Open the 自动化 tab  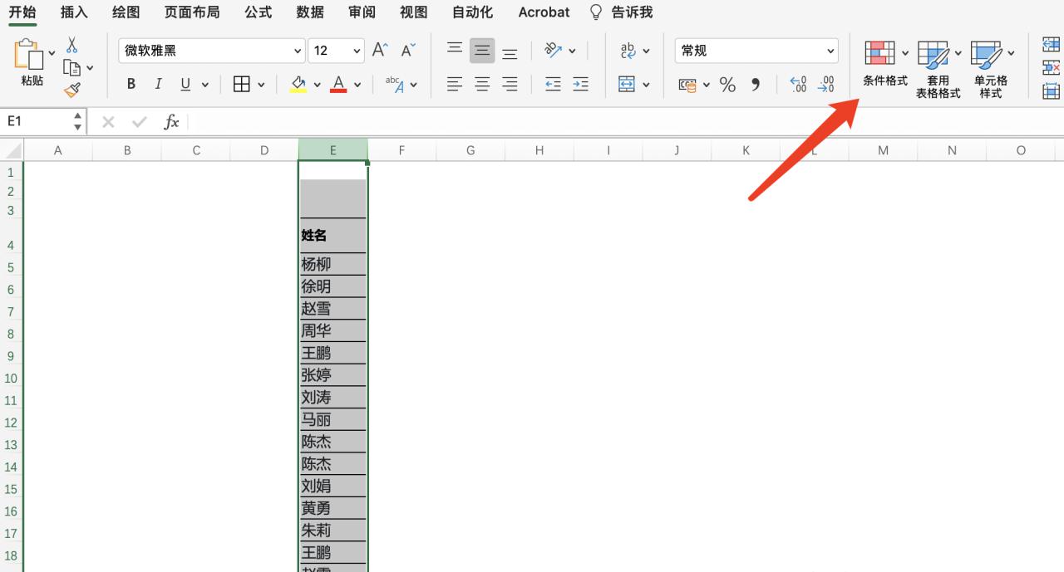[x=472, y=12]
